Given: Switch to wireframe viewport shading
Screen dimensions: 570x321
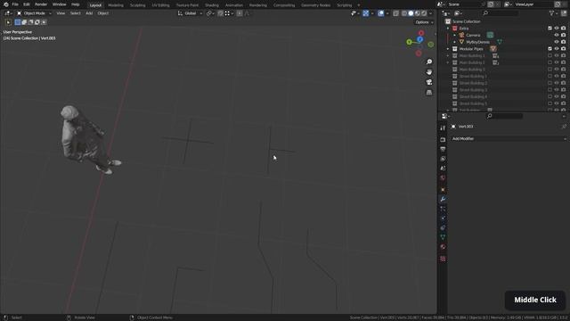Looking at the screenshot, I should tap(404, 13).
